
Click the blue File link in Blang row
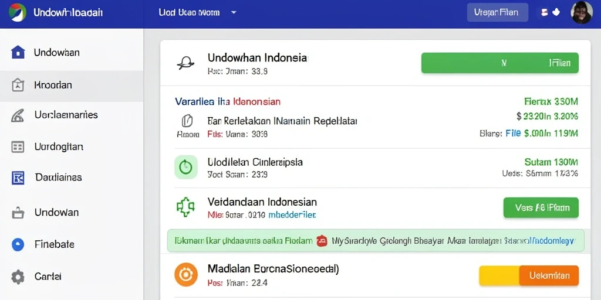(x=513, y=133)
